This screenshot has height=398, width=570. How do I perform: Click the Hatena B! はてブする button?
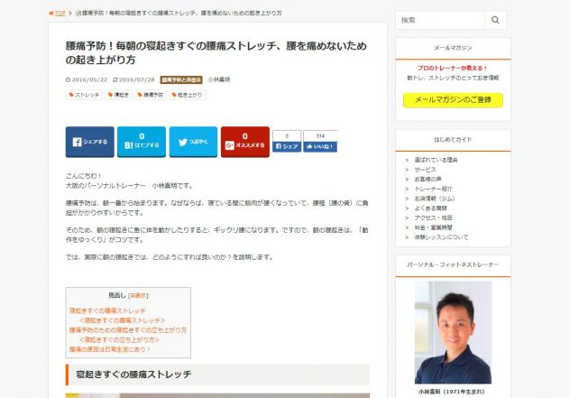142,142
